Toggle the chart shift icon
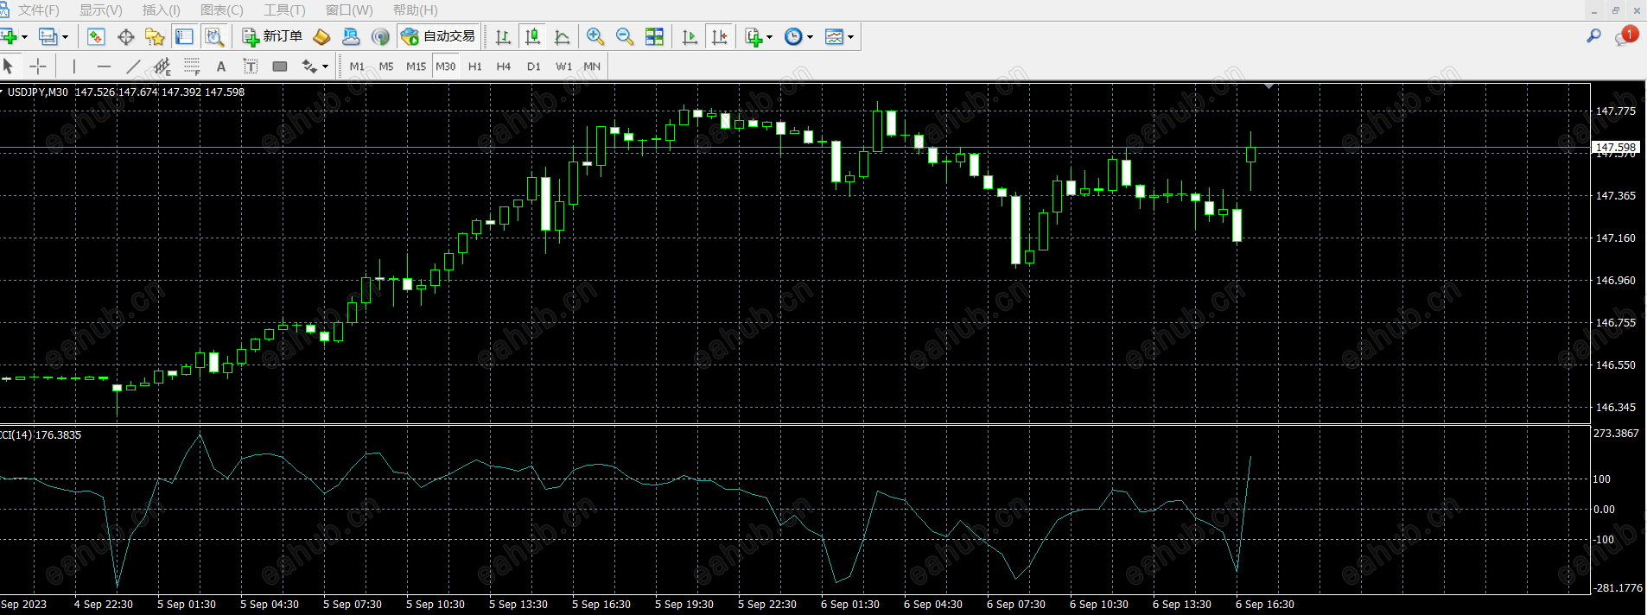 tap(719, 36)
